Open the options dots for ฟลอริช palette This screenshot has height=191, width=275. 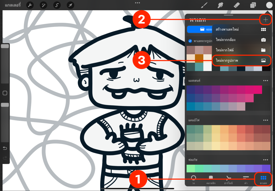[266, 160]
